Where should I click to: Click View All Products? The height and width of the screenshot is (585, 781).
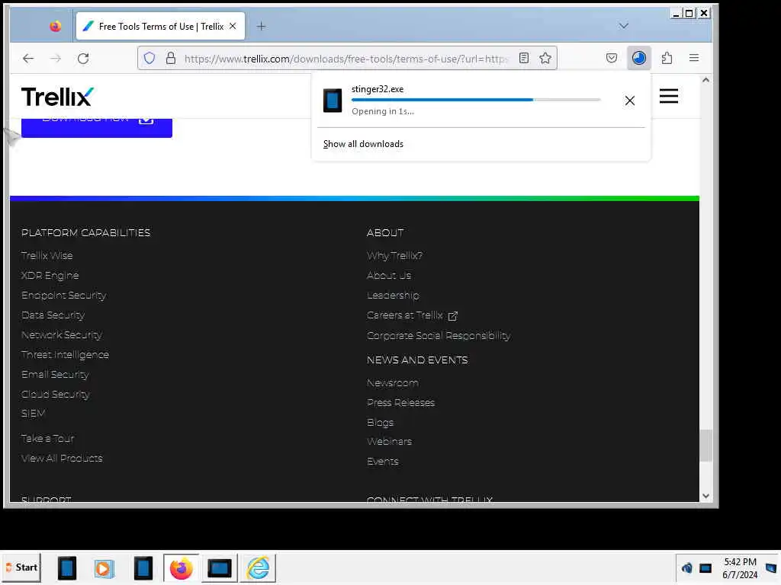[62, 459]
